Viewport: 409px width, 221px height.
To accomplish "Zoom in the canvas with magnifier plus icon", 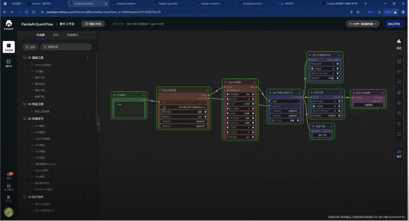I will coord(399,103).
